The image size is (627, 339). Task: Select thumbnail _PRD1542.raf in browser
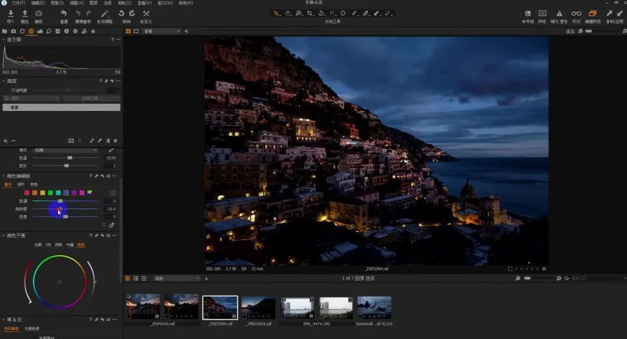pyautogui.click(x=259, y=306)
